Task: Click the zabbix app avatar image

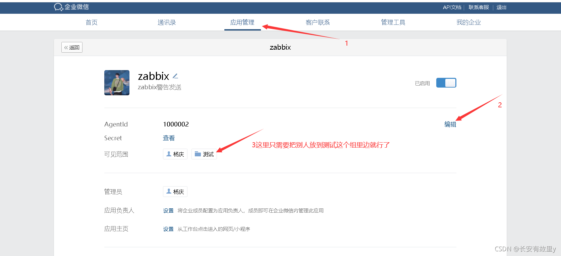Action: point(117,83)
